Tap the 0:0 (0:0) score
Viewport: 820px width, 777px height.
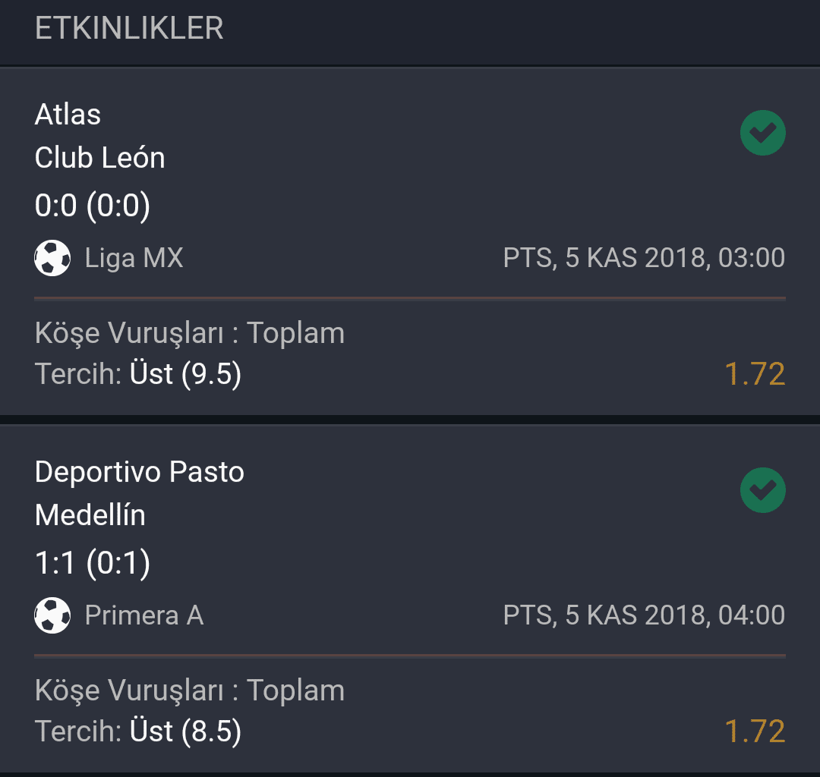click(93, 205)
